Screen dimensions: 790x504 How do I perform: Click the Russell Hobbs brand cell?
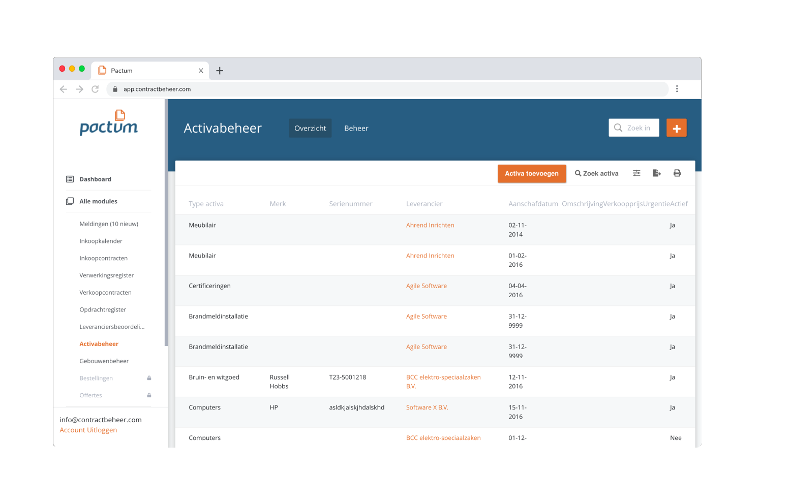(x=280, y=382)
